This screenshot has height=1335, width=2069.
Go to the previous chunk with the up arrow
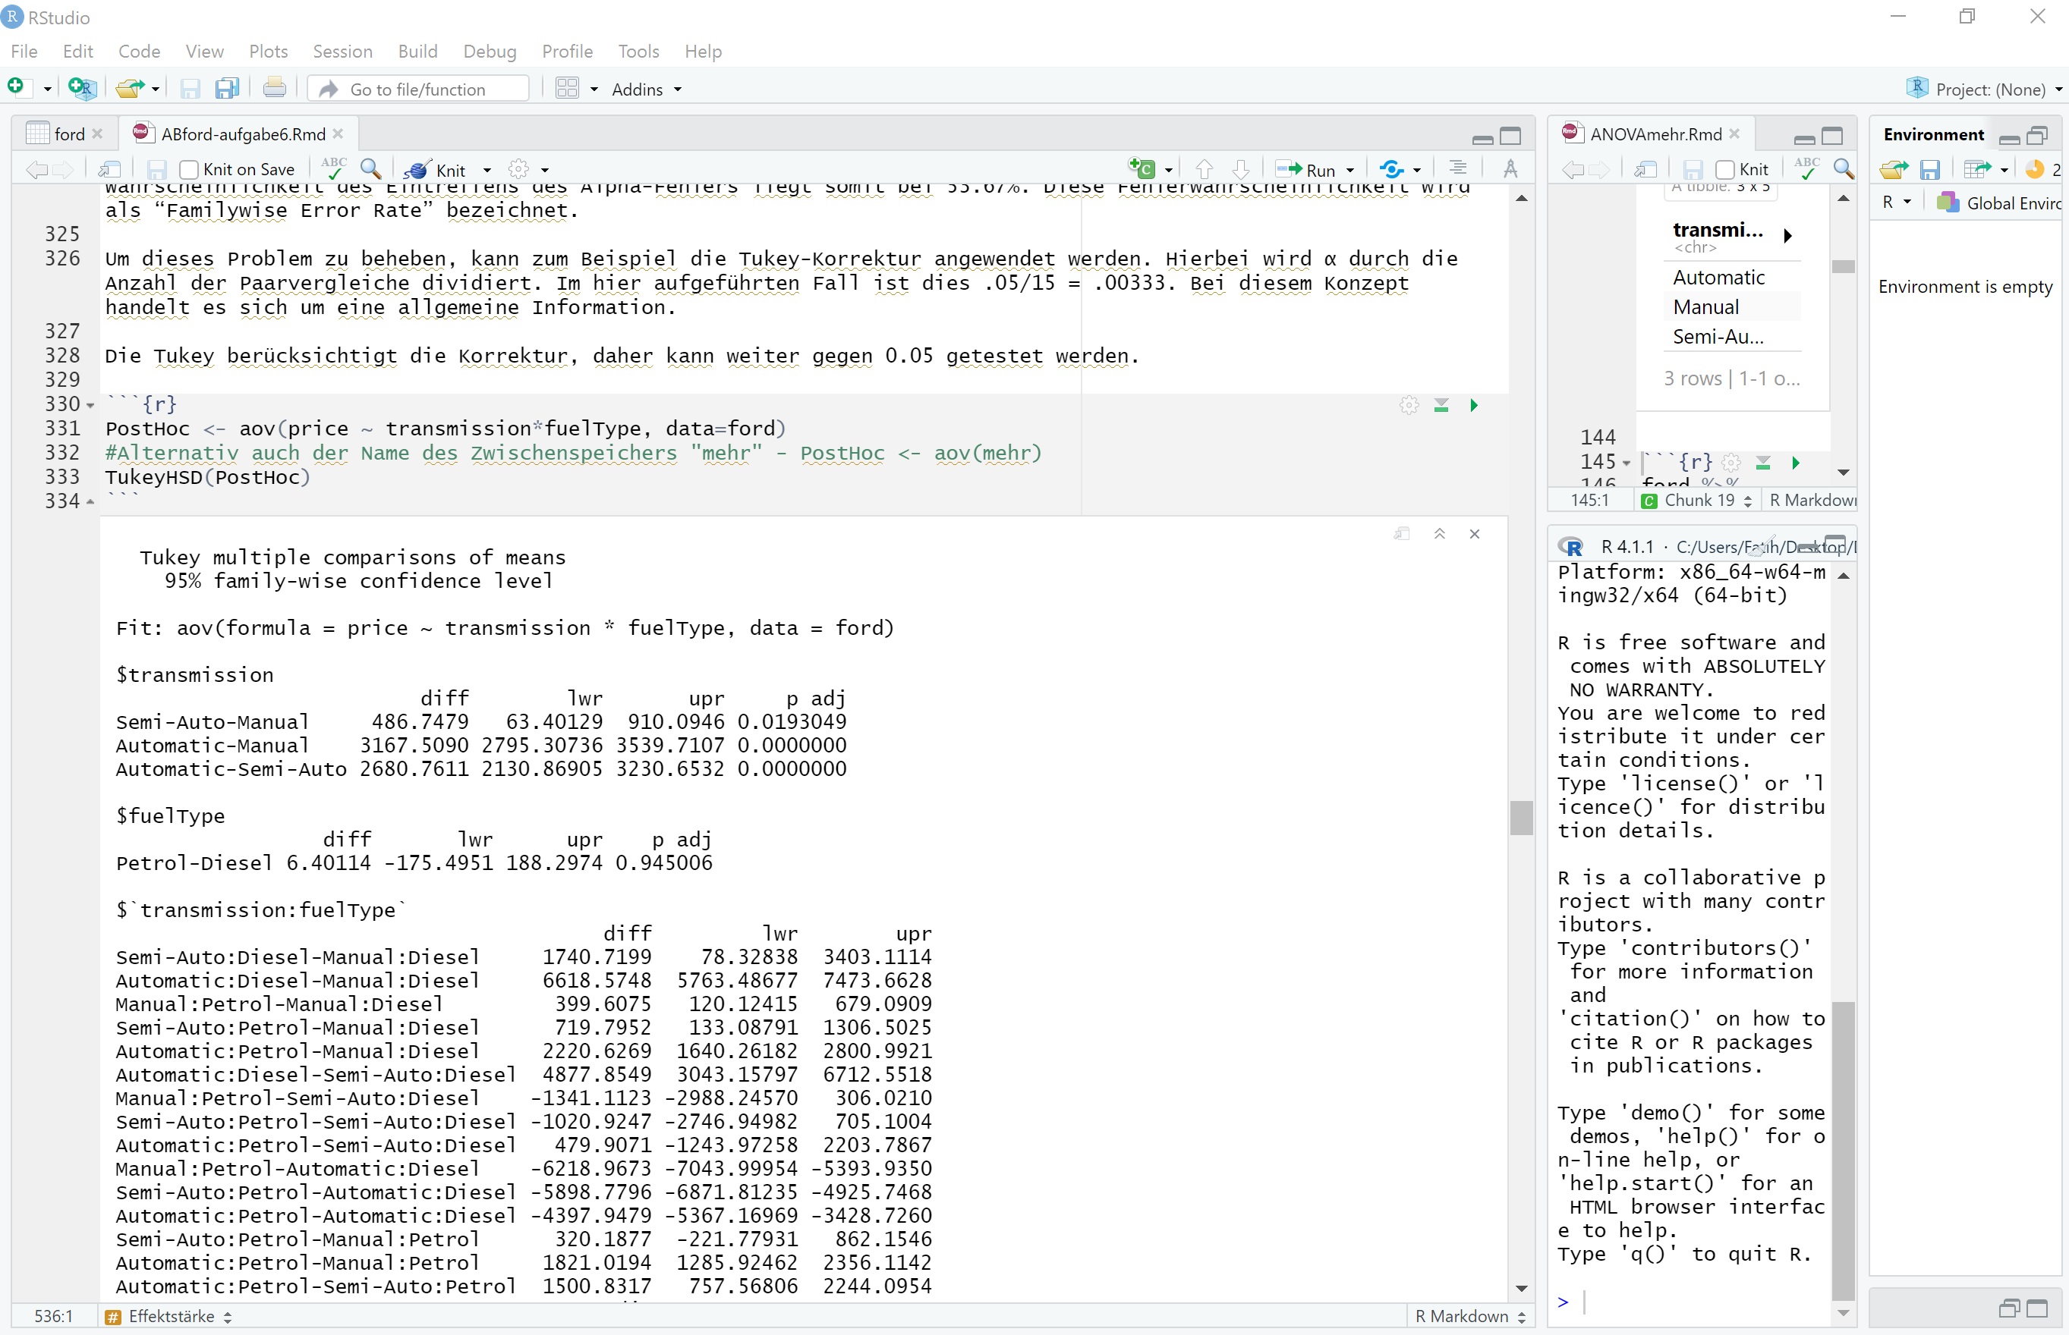(1205, 169)
